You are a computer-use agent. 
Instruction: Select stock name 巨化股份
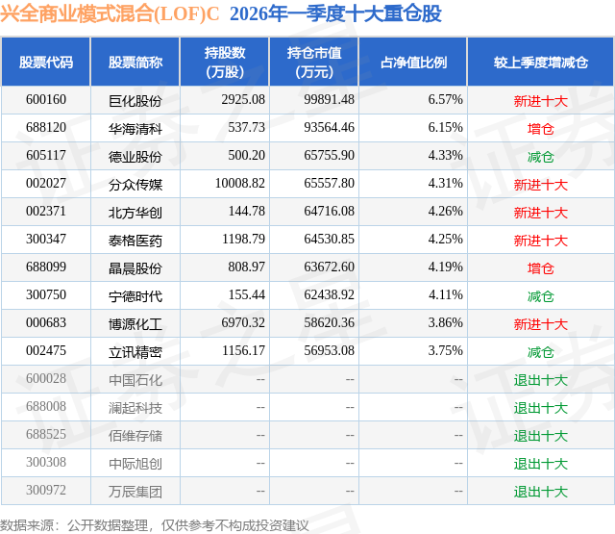point(135,101)
